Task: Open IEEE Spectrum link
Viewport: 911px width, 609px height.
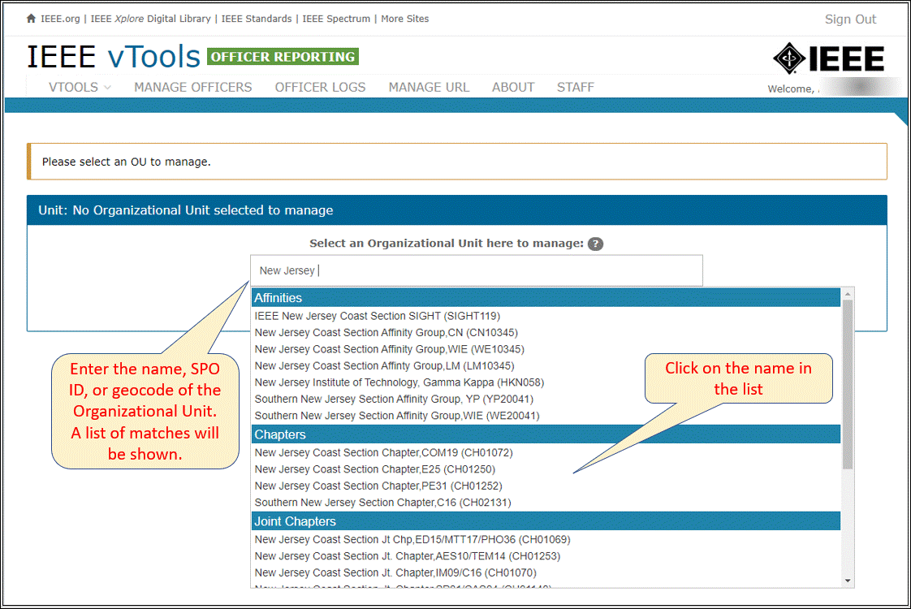Action: [x=336, y=19]
